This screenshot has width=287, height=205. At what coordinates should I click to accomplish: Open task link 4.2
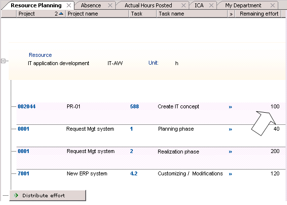[x=134, y=173]
